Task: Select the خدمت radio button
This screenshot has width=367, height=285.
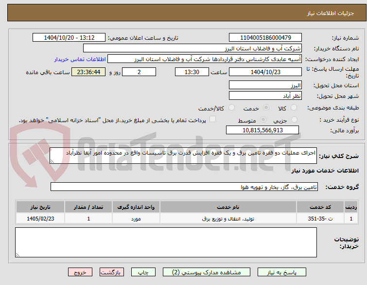Action: coord(266,108)
